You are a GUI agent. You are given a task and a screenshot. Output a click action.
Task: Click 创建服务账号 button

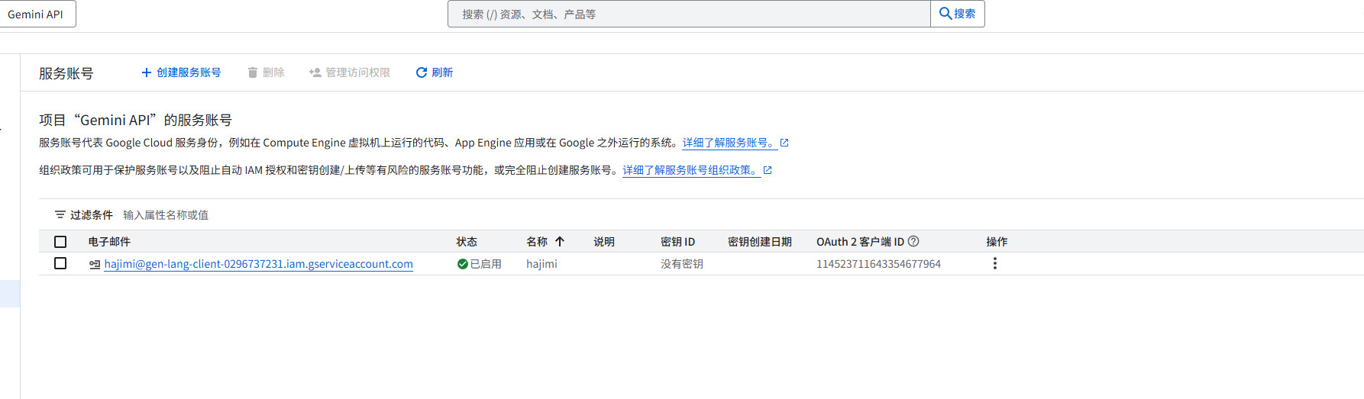188,72
